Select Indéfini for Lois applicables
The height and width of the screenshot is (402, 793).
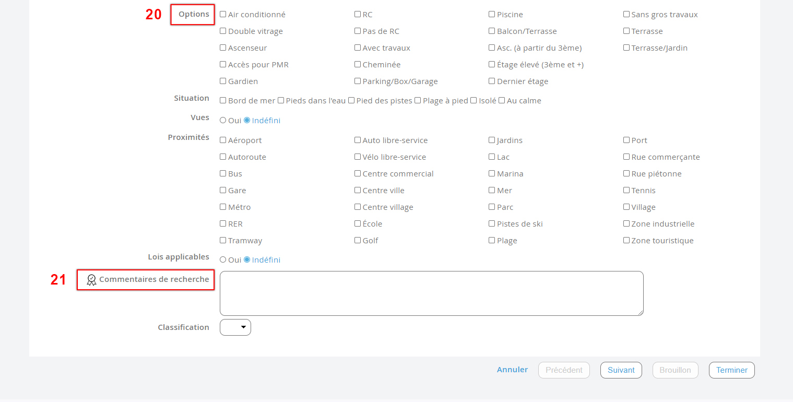(x=247, y=260)
